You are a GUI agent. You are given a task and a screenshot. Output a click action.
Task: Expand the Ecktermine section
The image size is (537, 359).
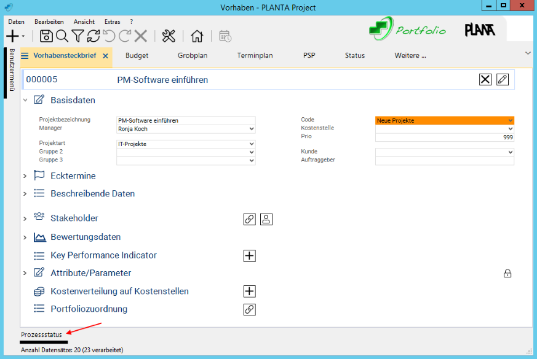(25, 176)
